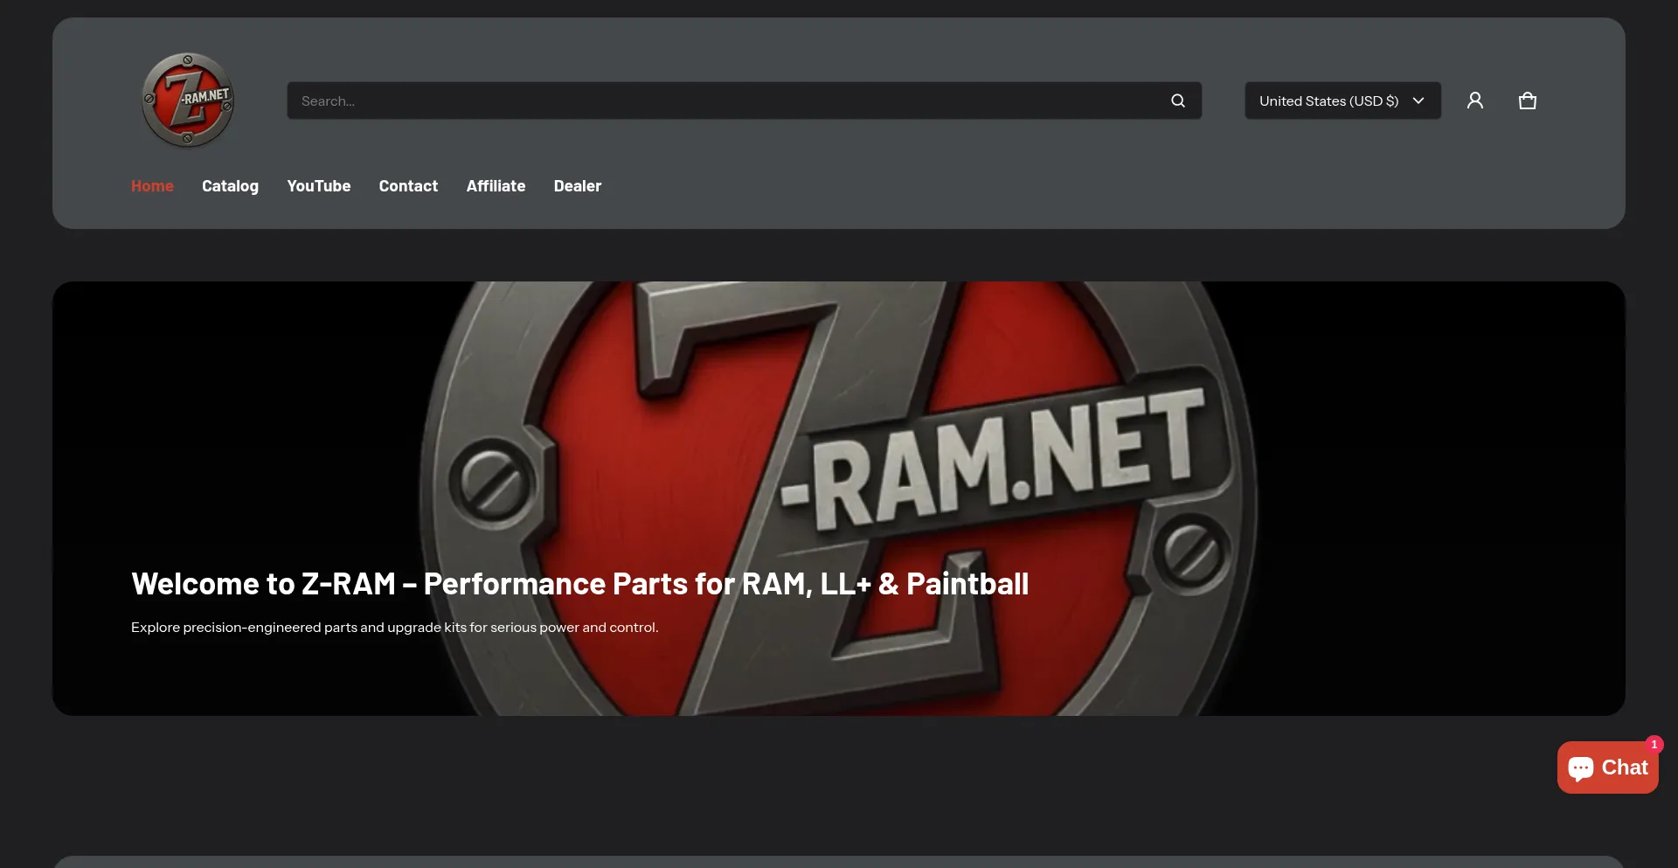1678x868 pixels.
Task: Open the shopping cart icon
Action: click(1528, 101)
